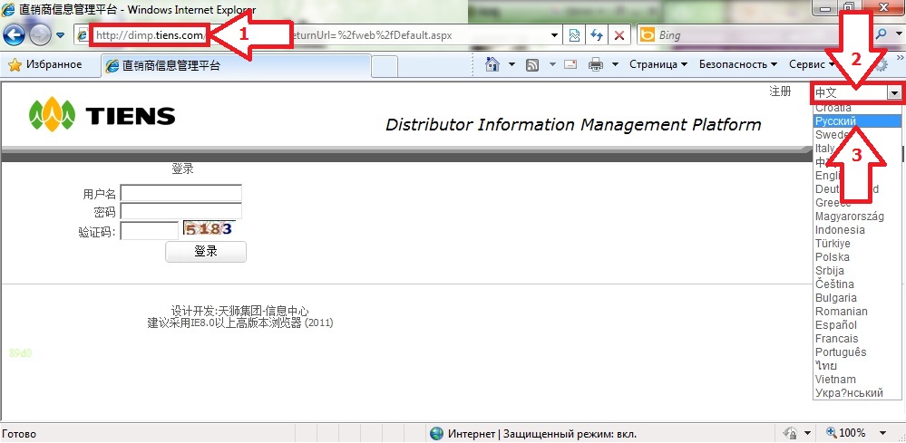Toggle the Compatibility View icon
906x443 pixels.
pyautogui.click(x=574, y=35)
